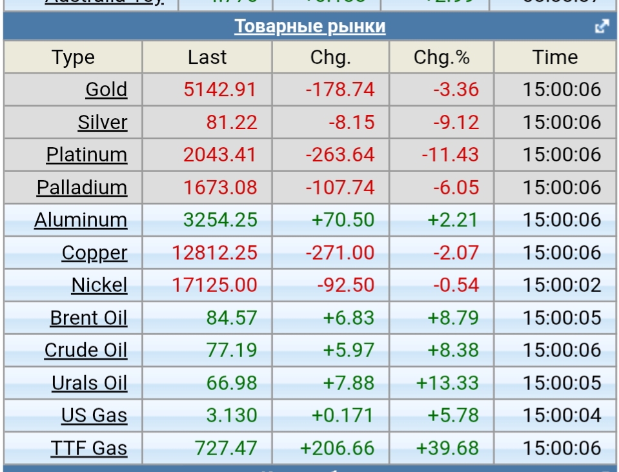Click the expand icon in commodities header
619x472 pixels.
click(602, 26)
